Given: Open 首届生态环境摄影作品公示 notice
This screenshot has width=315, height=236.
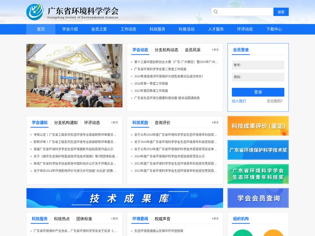Looking at the screenshot, I should click(x=73, y=149).
